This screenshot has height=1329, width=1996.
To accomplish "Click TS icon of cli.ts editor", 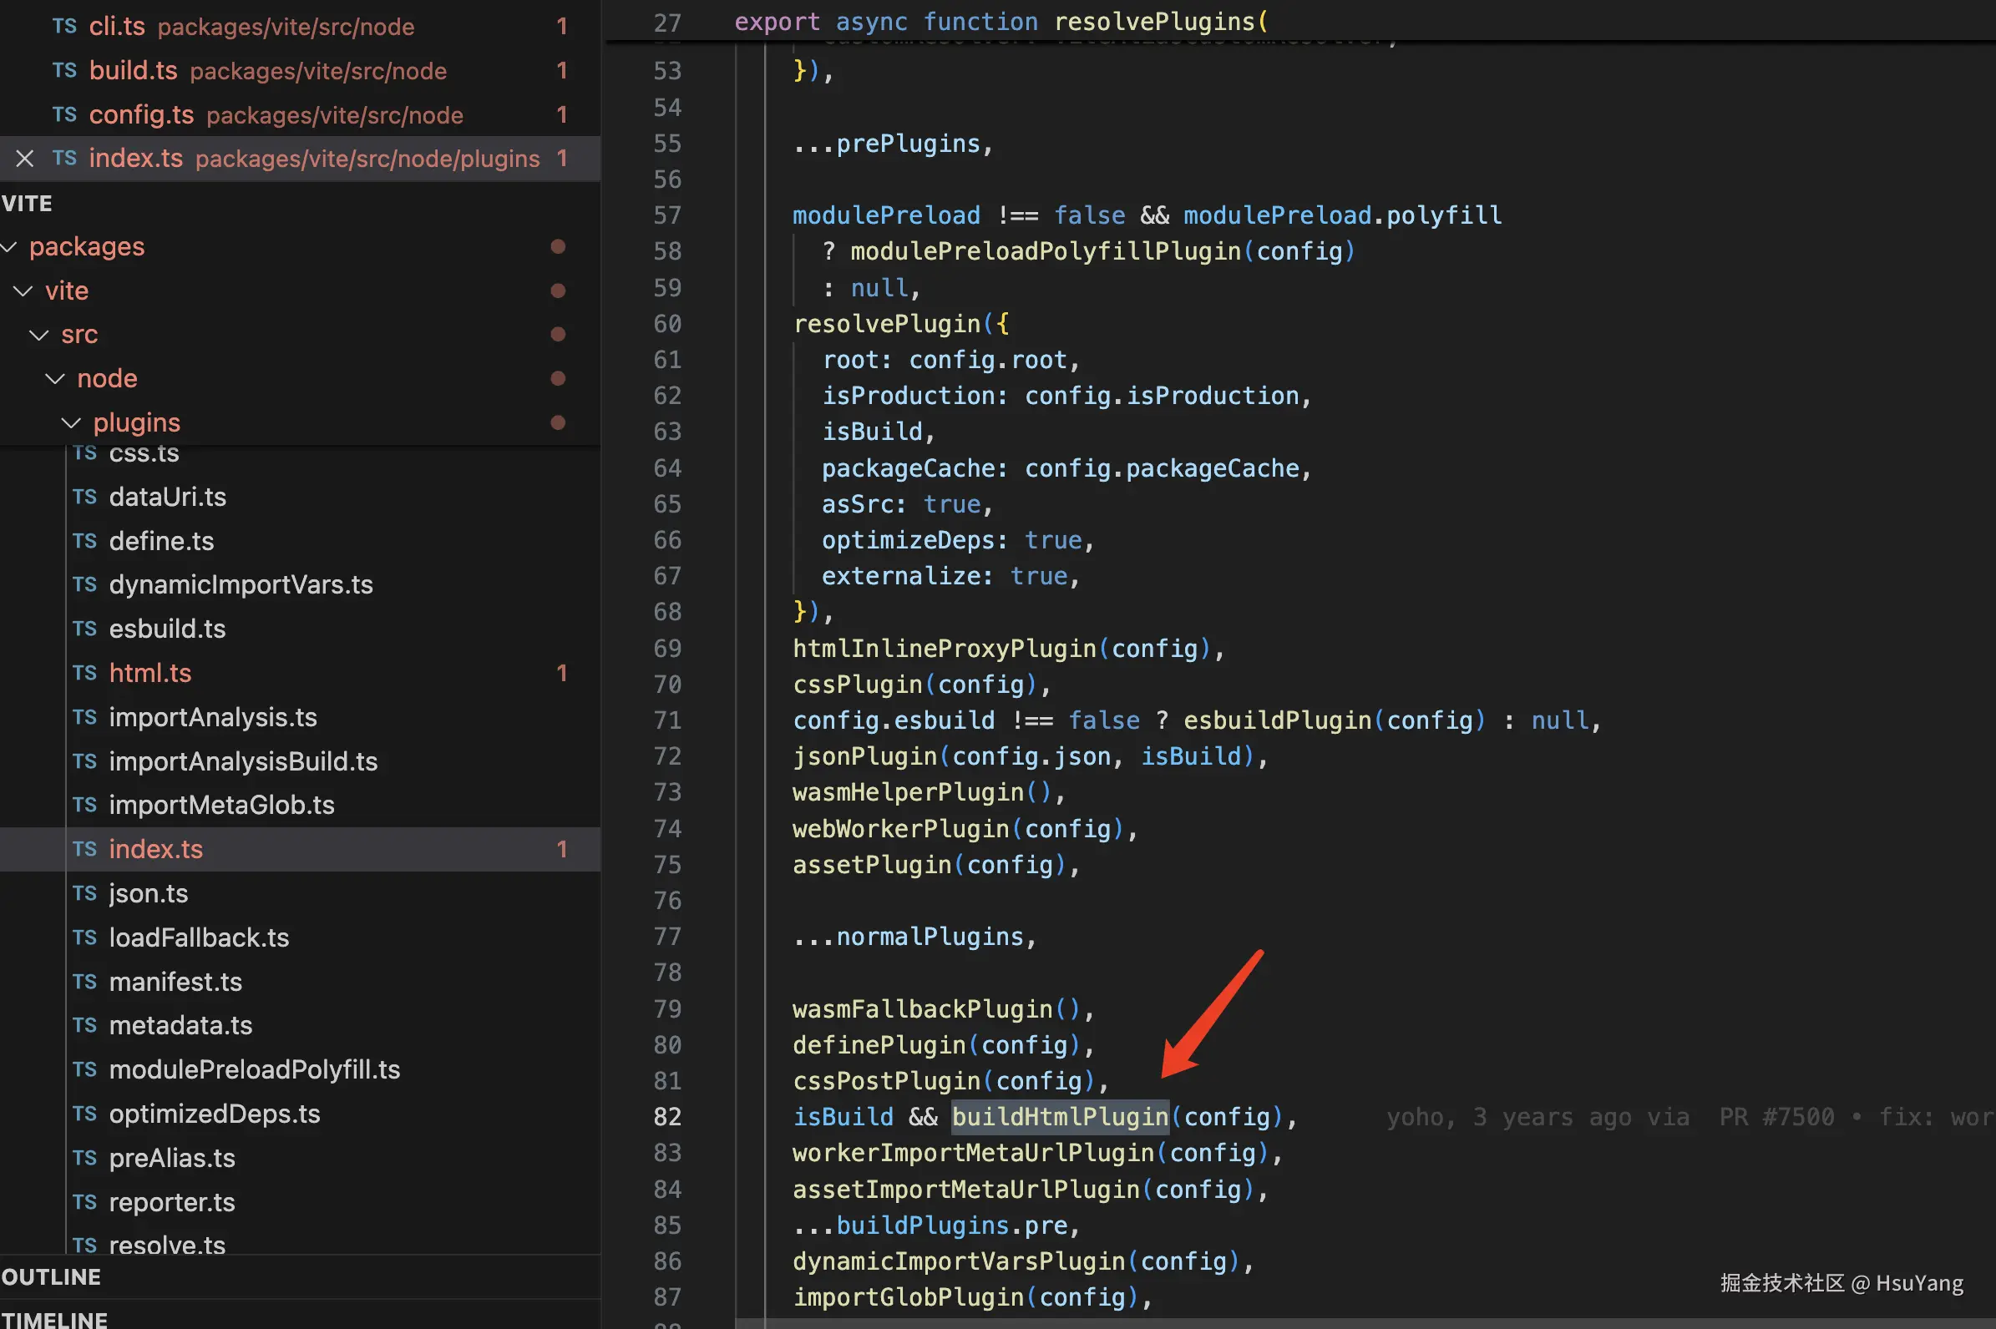I will [x=64, y=26].
